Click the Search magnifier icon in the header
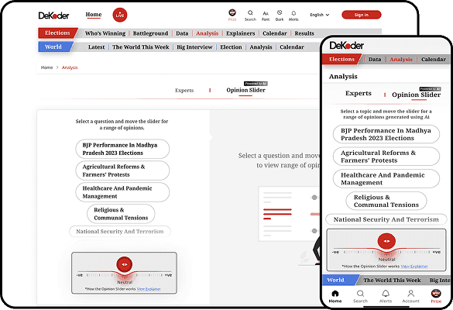The height and width of the screenshot is (310, 453). coord(250,12)
